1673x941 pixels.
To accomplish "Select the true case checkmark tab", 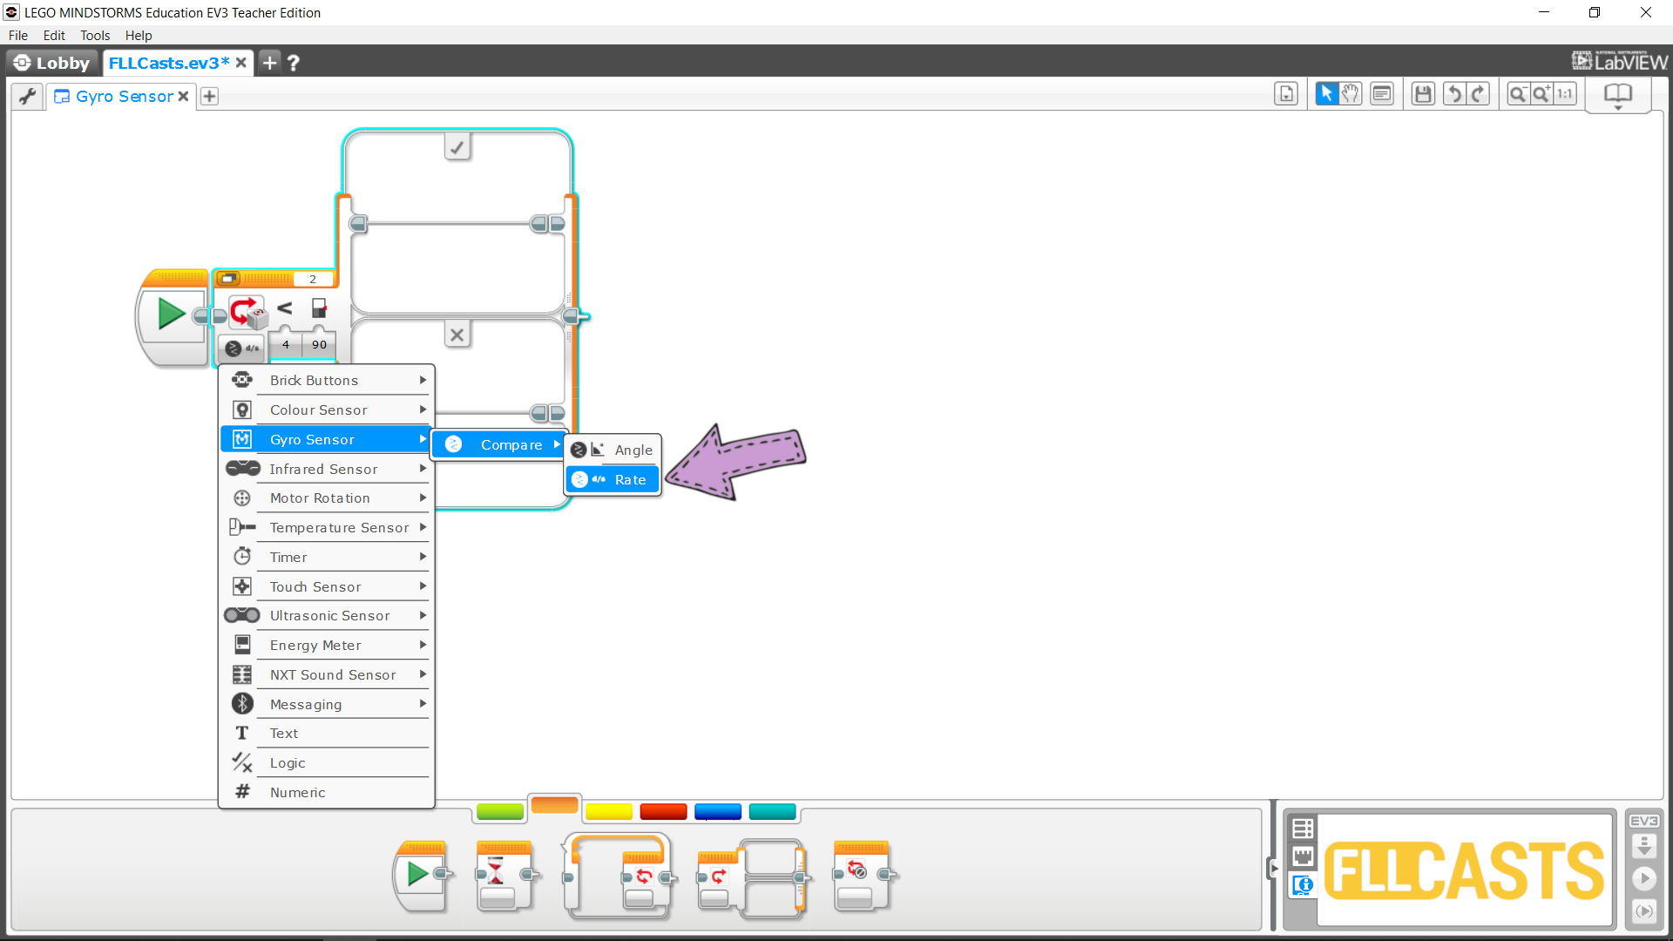I will [457, 147].
